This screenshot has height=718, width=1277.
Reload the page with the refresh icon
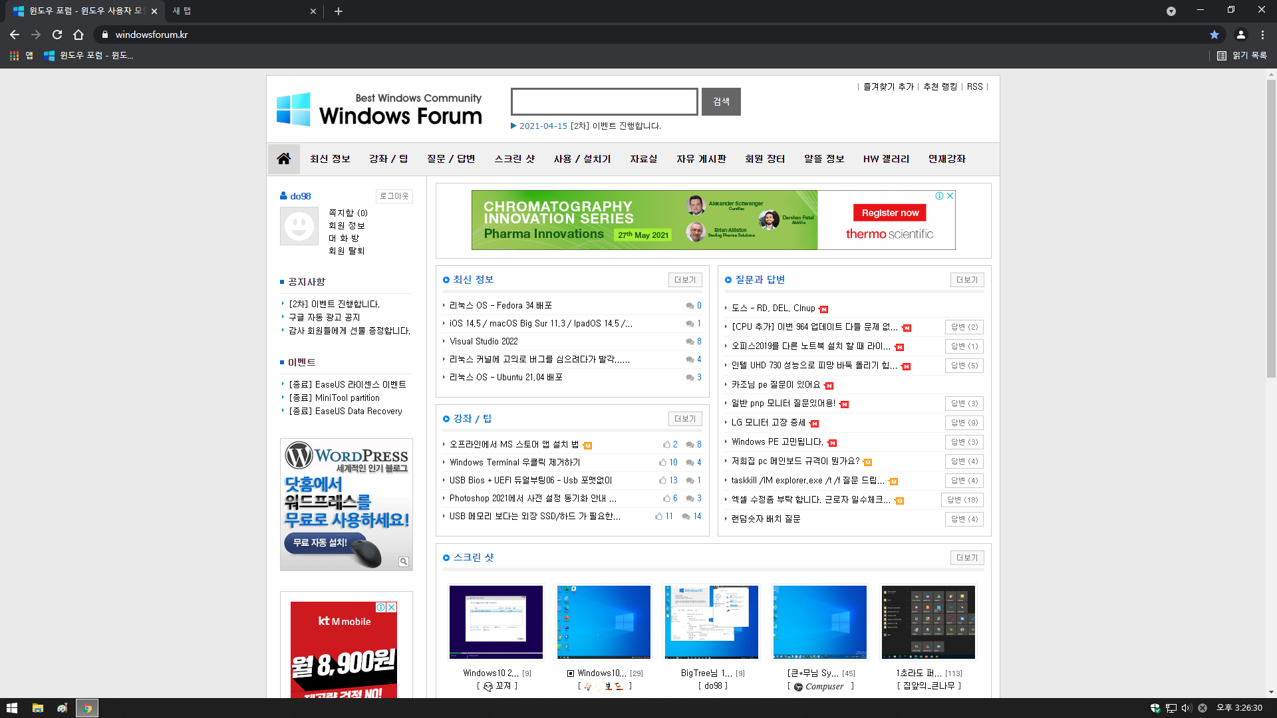coord(57,35)
